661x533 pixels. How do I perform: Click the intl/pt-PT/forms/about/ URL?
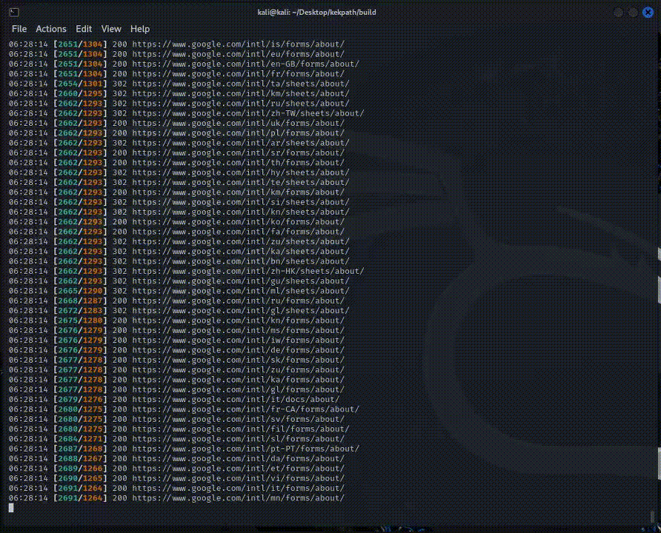[x=246, y=449]
